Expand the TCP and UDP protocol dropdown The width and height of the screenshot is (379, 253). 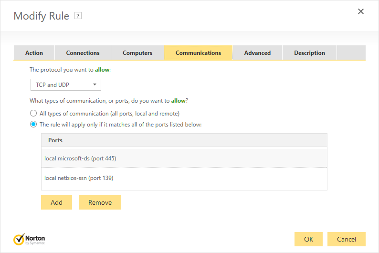click(x=66, y=85)
